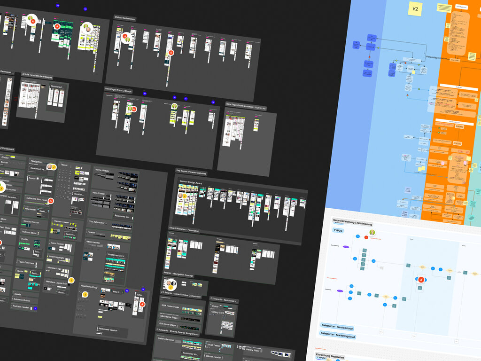Select the New Pages from 13.March frame
481x361 pixels.
[x=118, y=88]
